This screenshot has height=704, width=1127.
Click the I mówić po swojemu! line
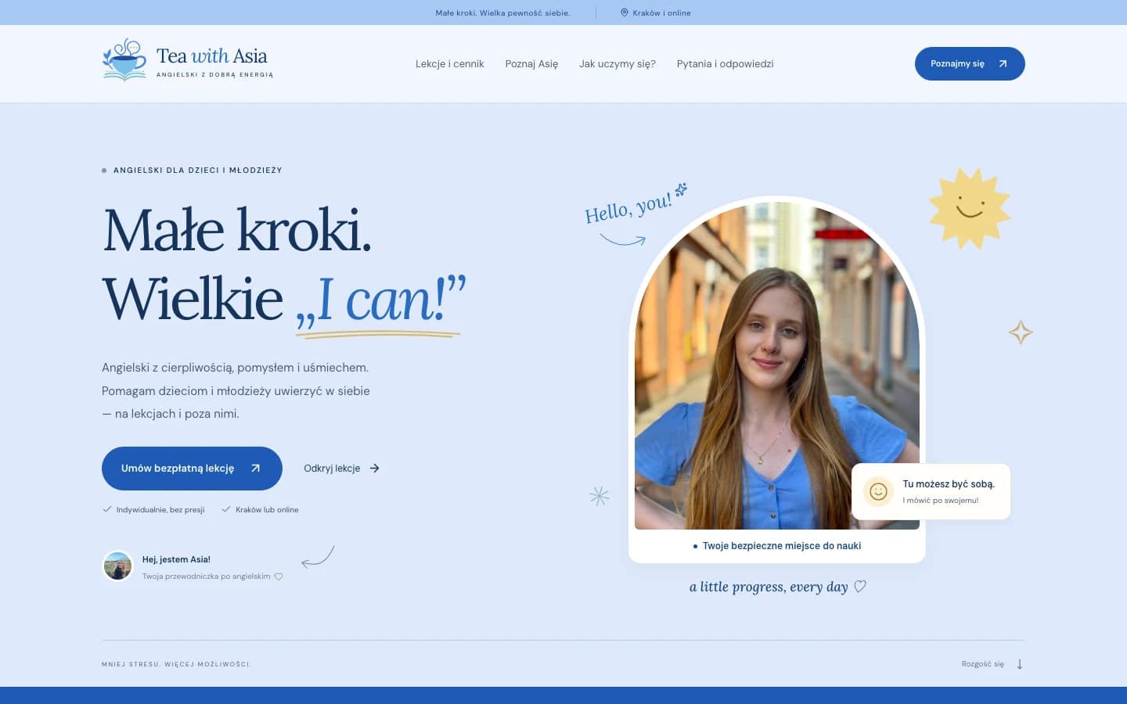[x=941, y=501]
